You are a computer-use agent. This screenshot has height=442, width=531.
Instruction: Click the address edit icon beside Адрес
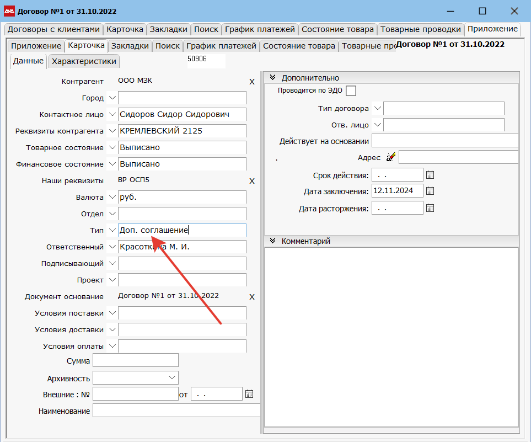click(390, 157)
